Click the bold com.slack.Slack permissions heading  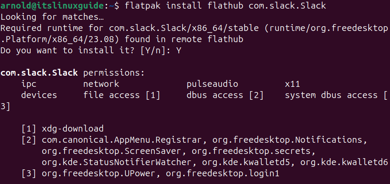[x=39, y=73]
